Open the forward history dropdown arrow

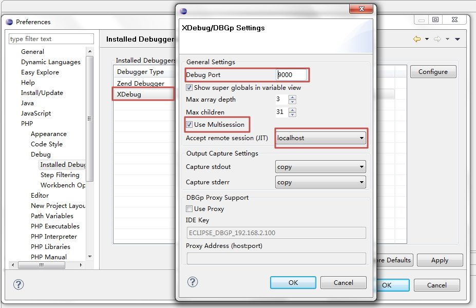point(447,39)
